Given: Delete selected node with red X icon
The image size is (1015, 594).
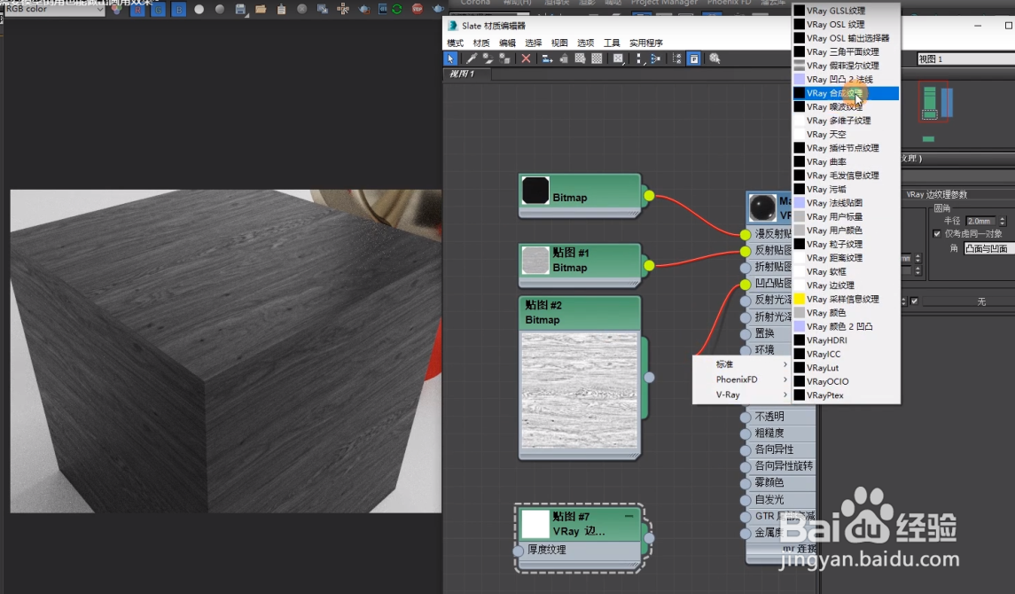Looking at the screenshot, I should [526, 59].
